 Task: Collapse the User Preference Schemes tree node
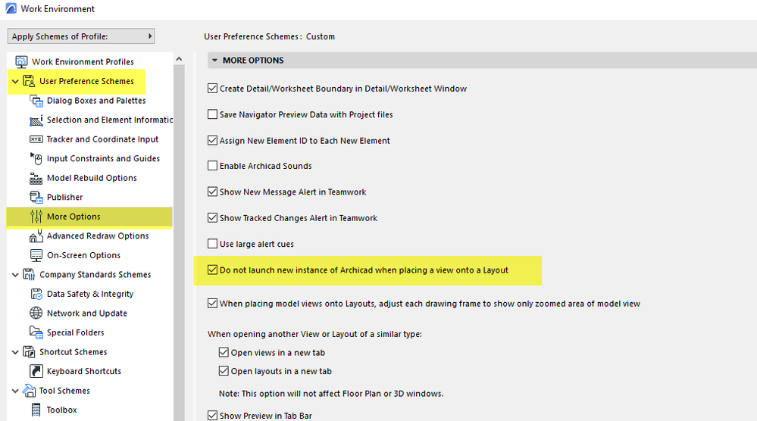(x=14, y=82)
